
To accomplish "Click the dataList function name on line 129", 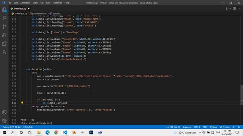I will (37, 70).
